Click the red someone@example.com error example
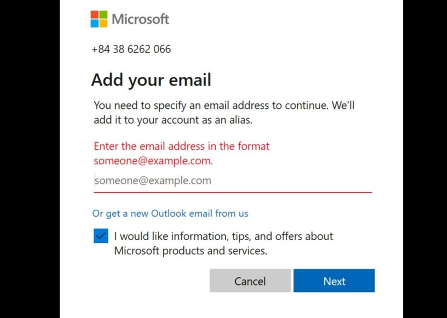Viewport: 447px width, 318px height. point(153,161)
